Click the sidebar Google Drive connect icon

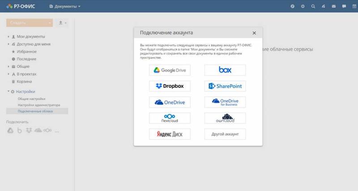[10, 130]
